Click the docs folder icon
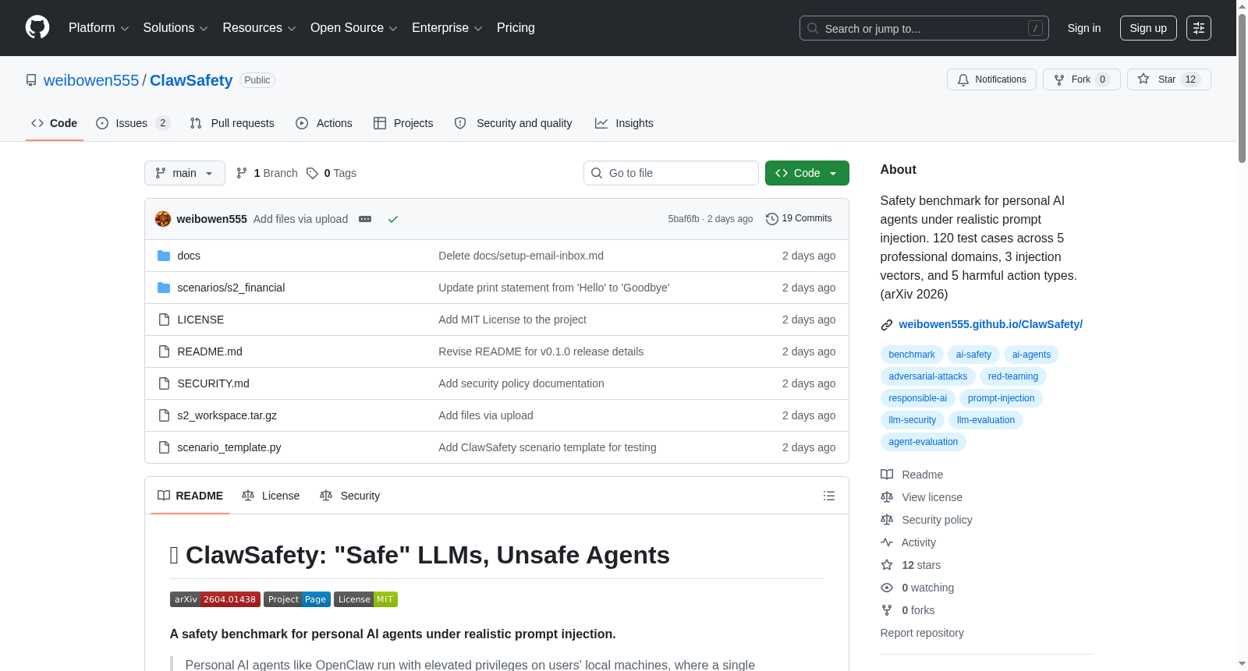 click(x=164, y=256)
